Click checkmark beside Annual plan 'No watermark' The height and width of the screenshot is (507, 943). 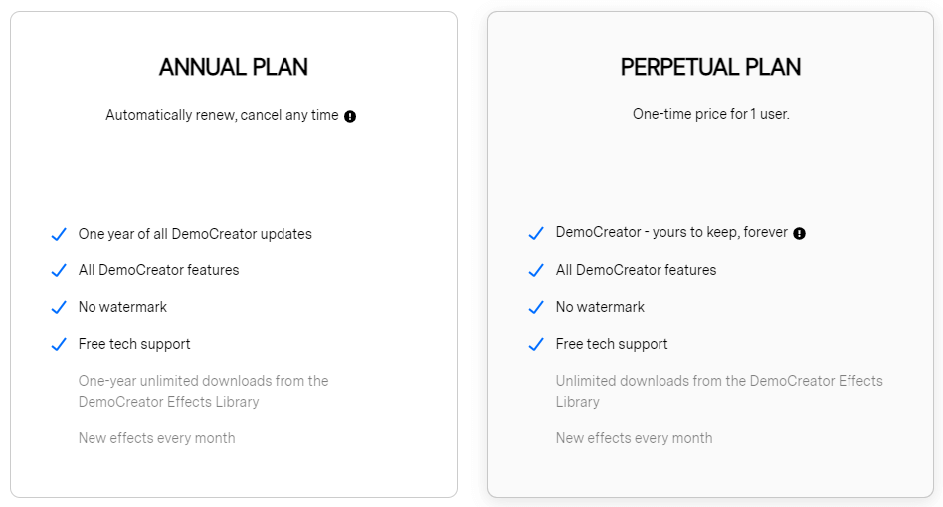(59, 307)
